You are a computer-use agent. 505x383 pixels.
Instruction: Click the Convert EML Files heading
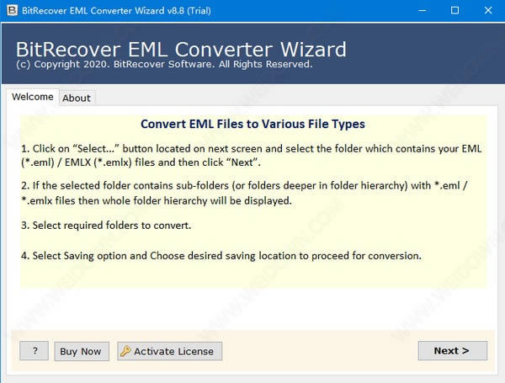click(x=252, y=124)
